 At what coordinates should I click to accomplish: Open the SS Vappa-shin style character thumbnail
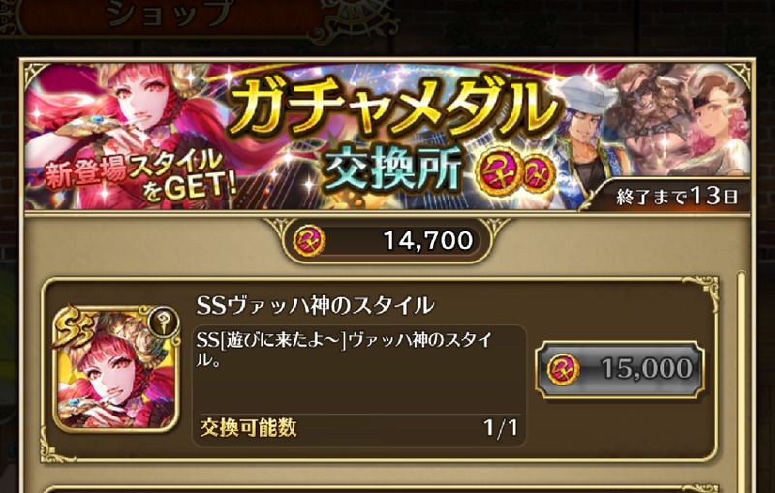point(116,370)
